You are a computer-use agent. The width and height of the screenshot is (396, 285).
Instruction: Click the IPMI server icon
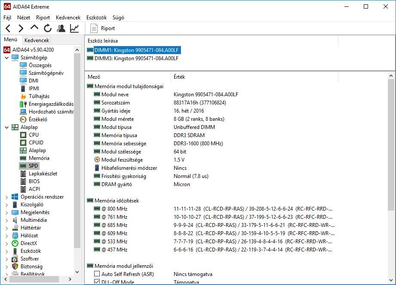pos(23,89)
